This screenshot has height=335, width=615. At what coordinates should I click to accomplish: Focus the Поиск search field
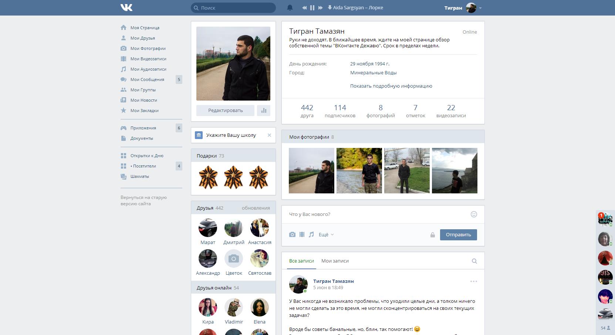pos(233,8)
